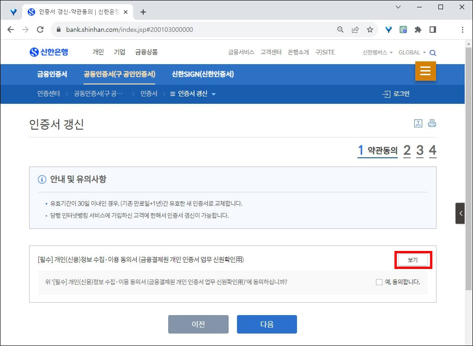The height and width of the screenshot is (346, 473).
Task: Click the info icon next to 안내 및 유의사항
Action: (42, 179)
